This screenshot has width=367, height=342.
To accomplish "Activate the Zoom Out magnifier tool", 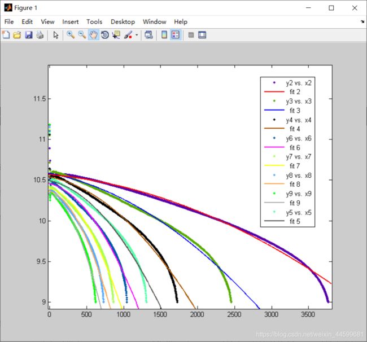I will [82, 35].
